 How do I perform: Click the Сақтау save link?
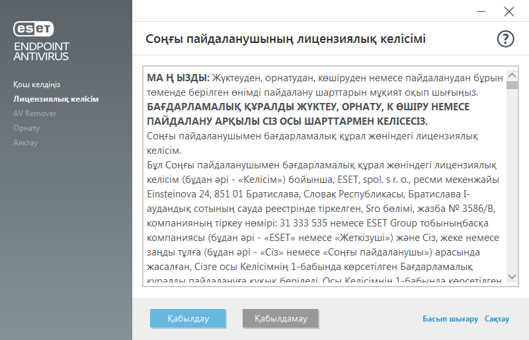click(497, 319)
